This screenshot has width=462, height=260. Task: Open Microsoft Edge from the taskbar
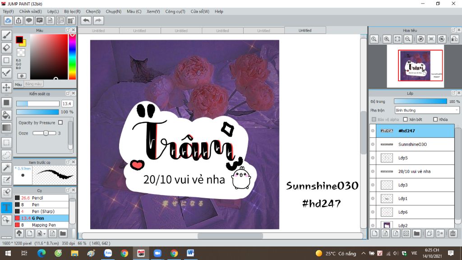tap(41, 253)
